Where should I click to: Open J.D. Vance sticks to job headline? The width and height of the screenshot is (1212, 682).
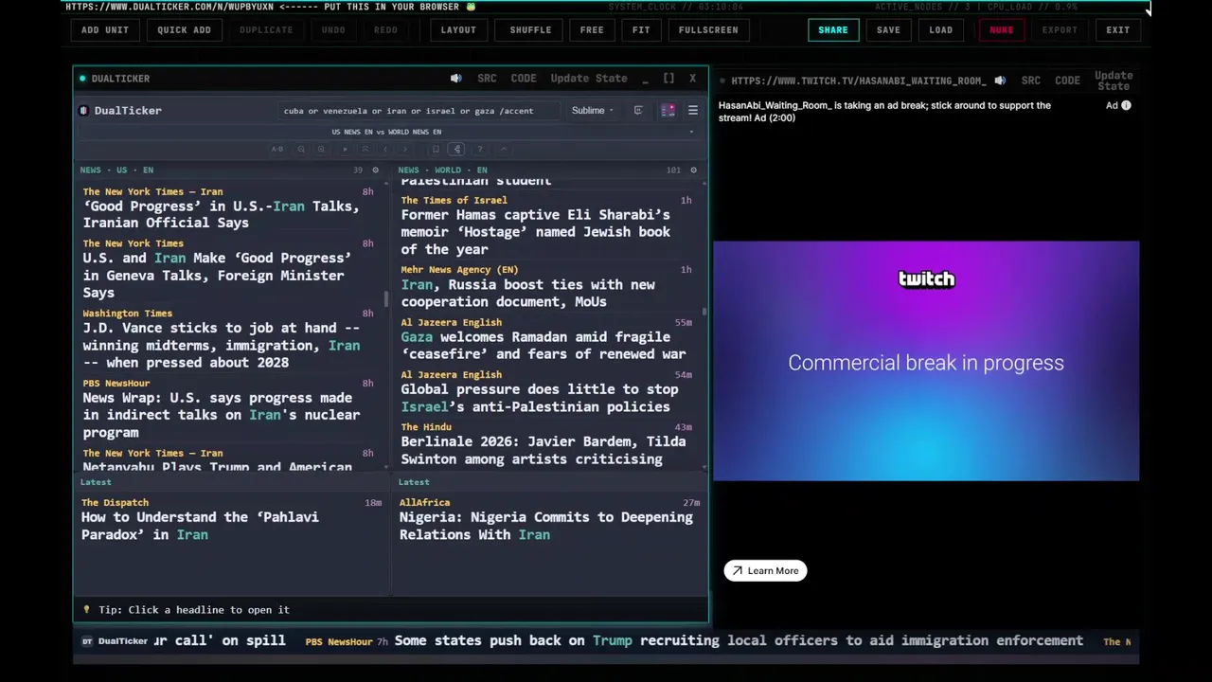coord(222,345)
